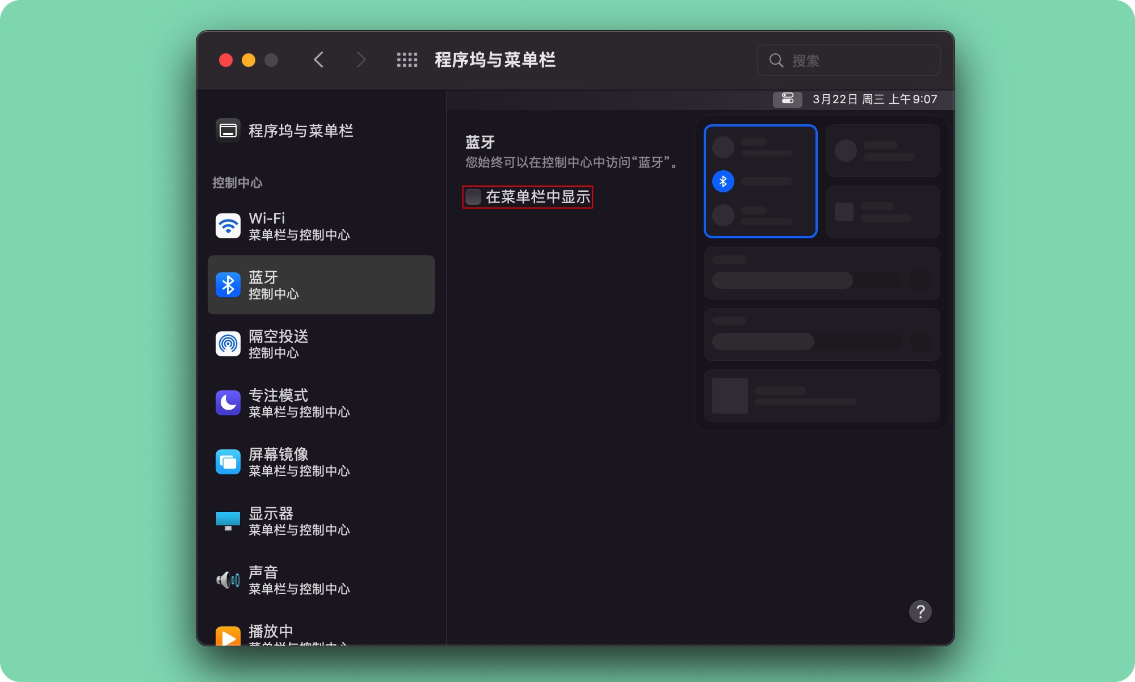Open the help question mark button

pyautogui.click(x=920, y=612)
